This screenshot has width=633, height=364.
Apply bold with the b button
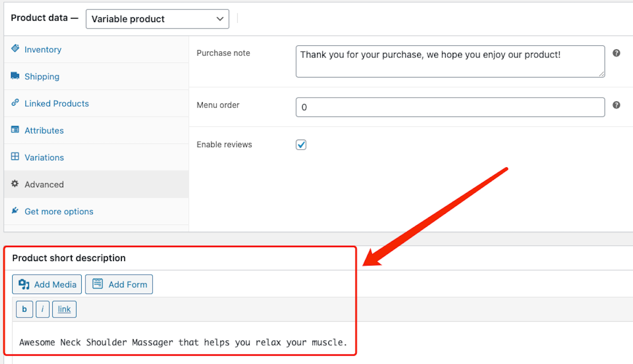[24, 309]
